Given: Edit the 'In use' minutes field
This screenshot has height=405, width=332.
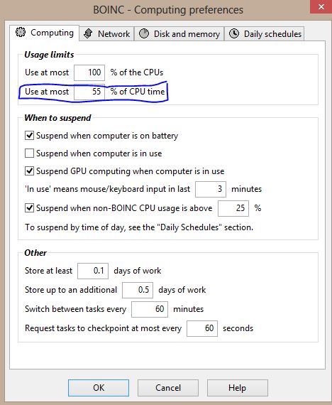Looking at the screenshot, I should (x=211, y=189).
